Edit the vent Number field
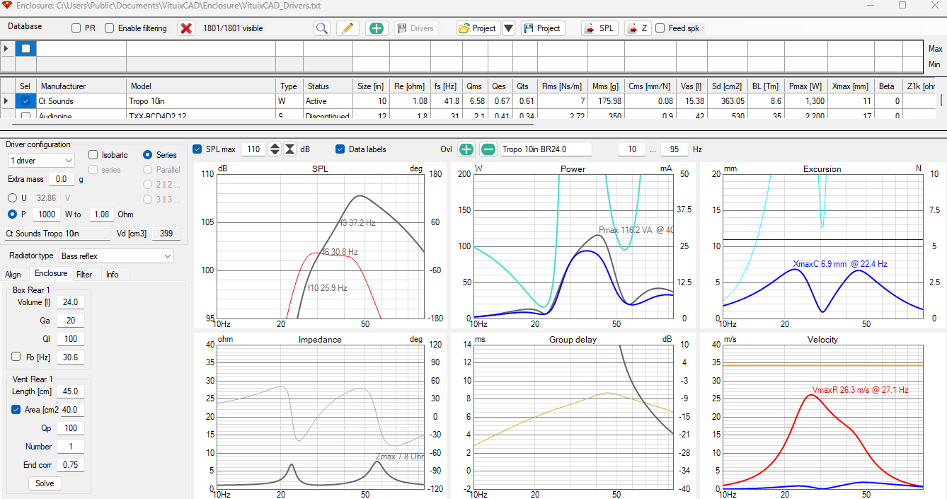The width and height of the screenshot is (947, 499). [71, 447]
